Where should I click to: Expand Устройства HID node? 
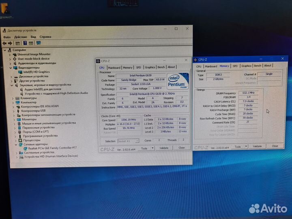(x=17, y=157)
